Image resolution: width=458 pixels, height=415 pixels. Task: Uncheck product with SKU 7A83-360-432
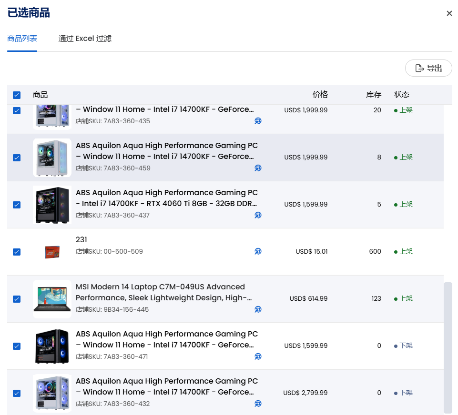tap(17, 394)
